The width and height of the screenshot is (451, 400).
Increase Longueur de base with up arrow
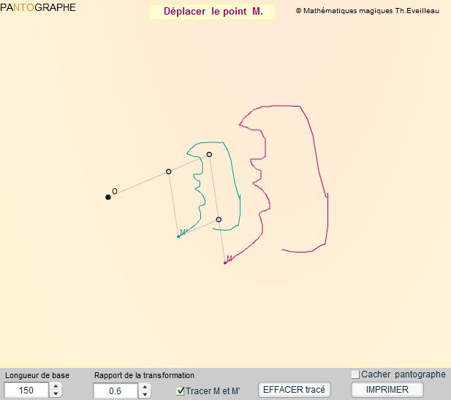pos(56,386)
